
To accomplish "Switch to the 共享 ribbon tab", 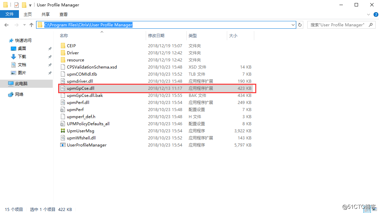I will [x=45, y=14].
